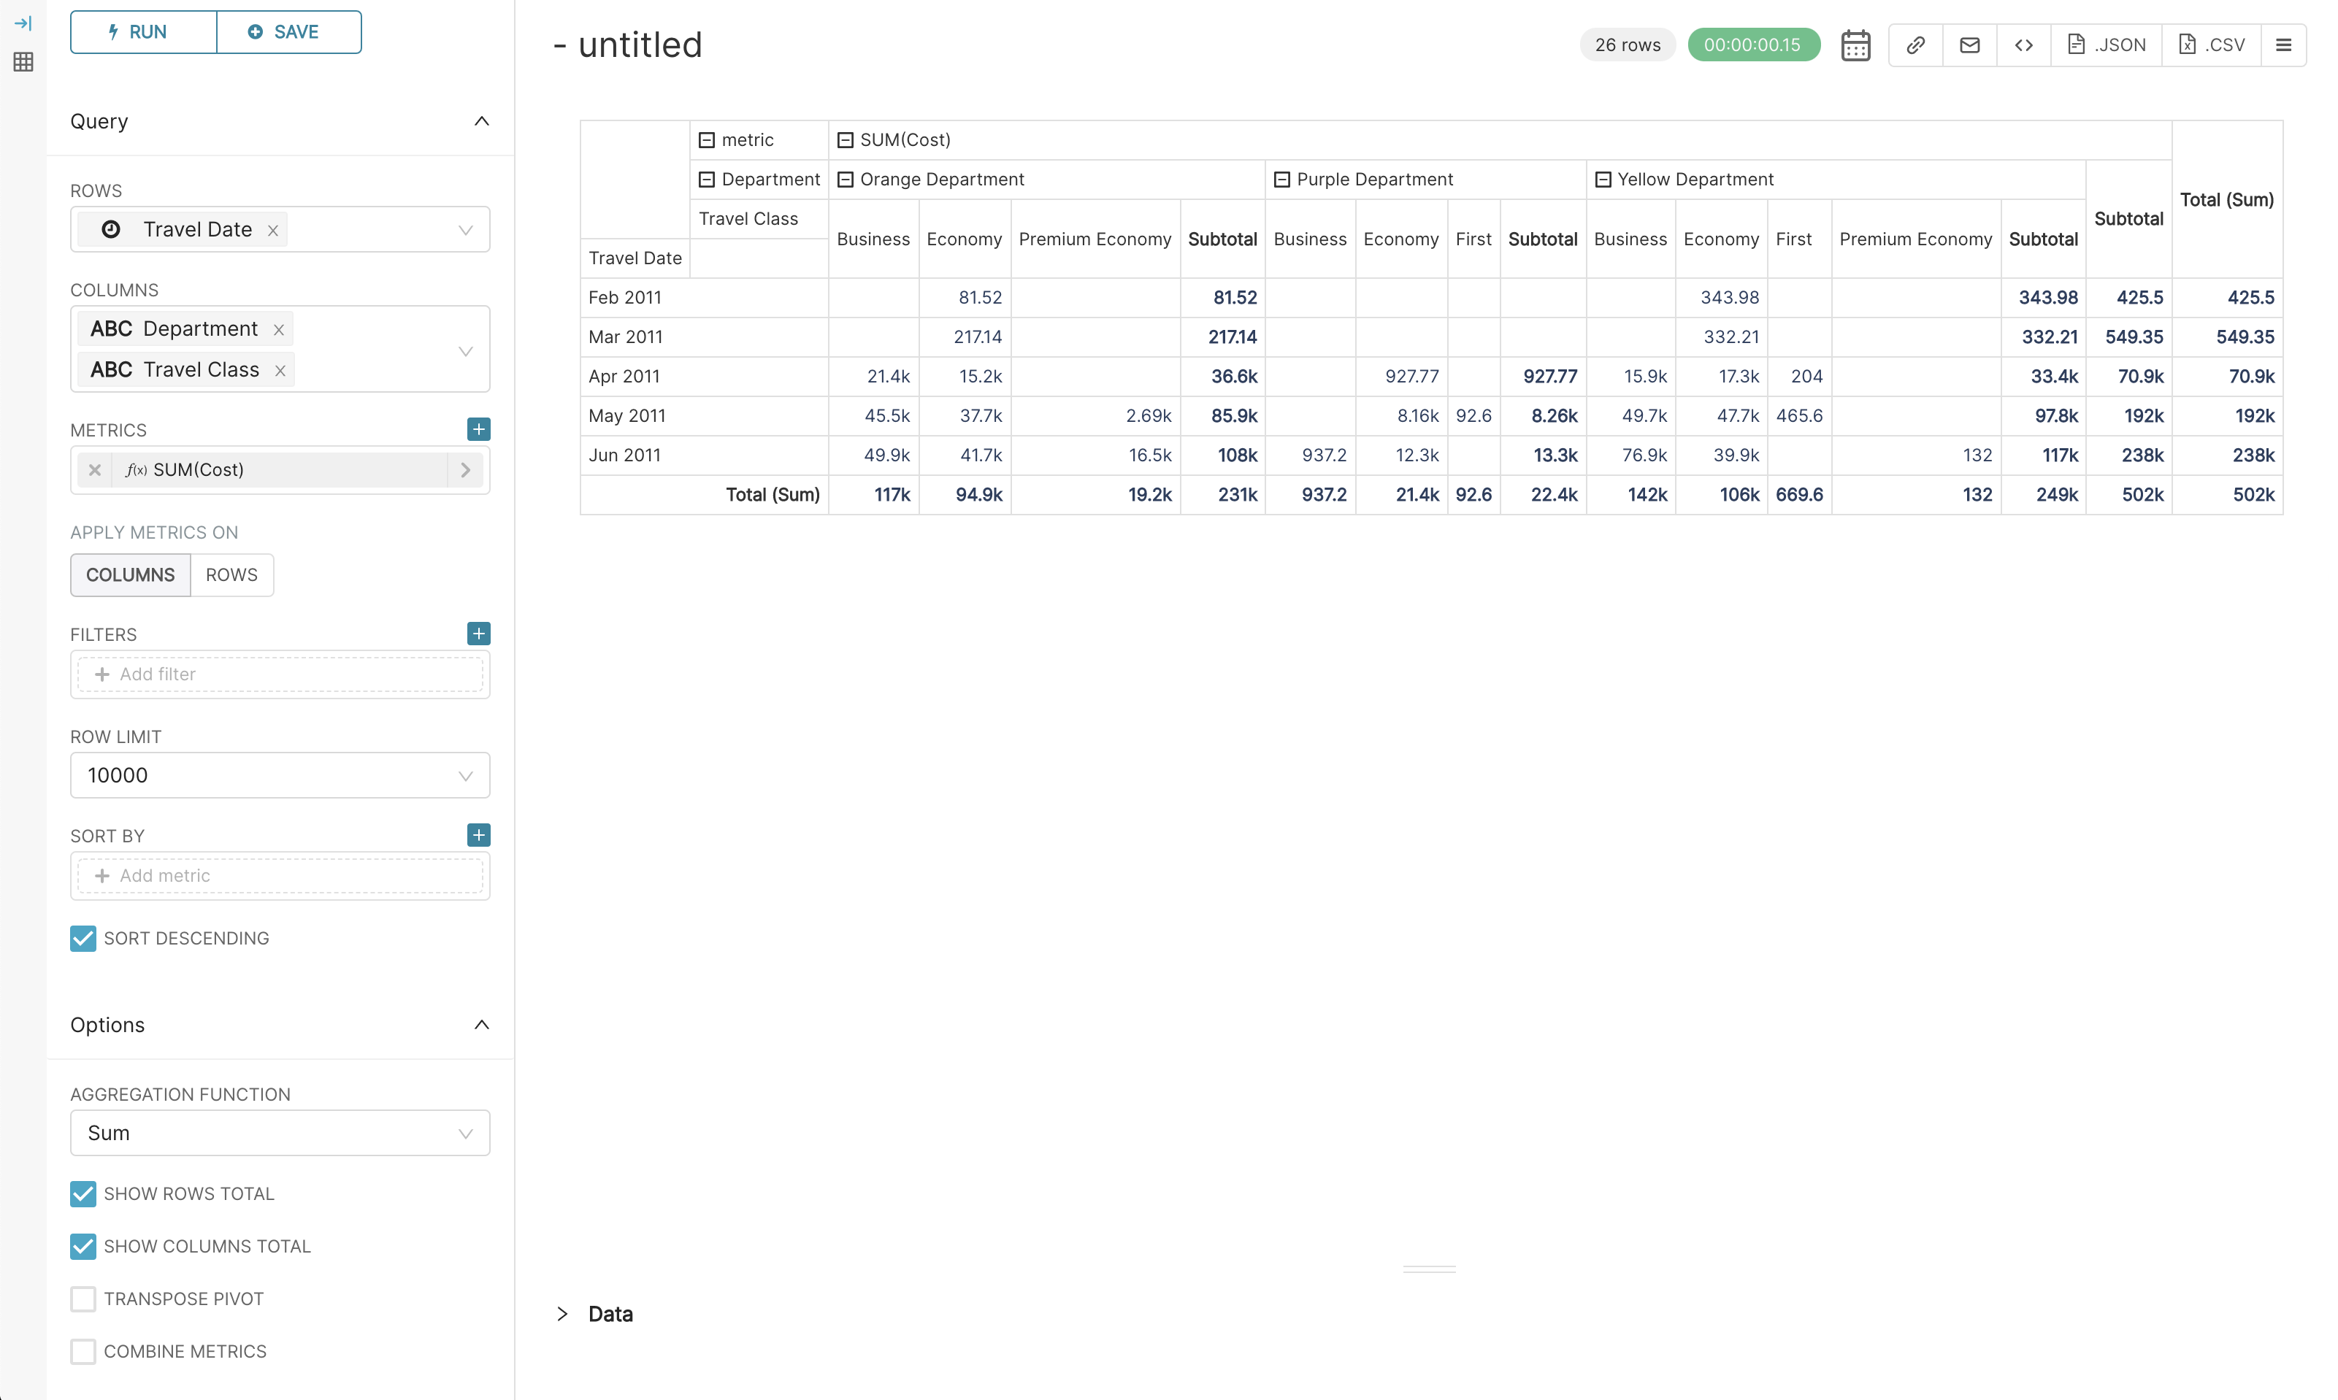The image size is (2338, 1400).
Task: Open the calendar icon beside query timer
Action: 1855,45
